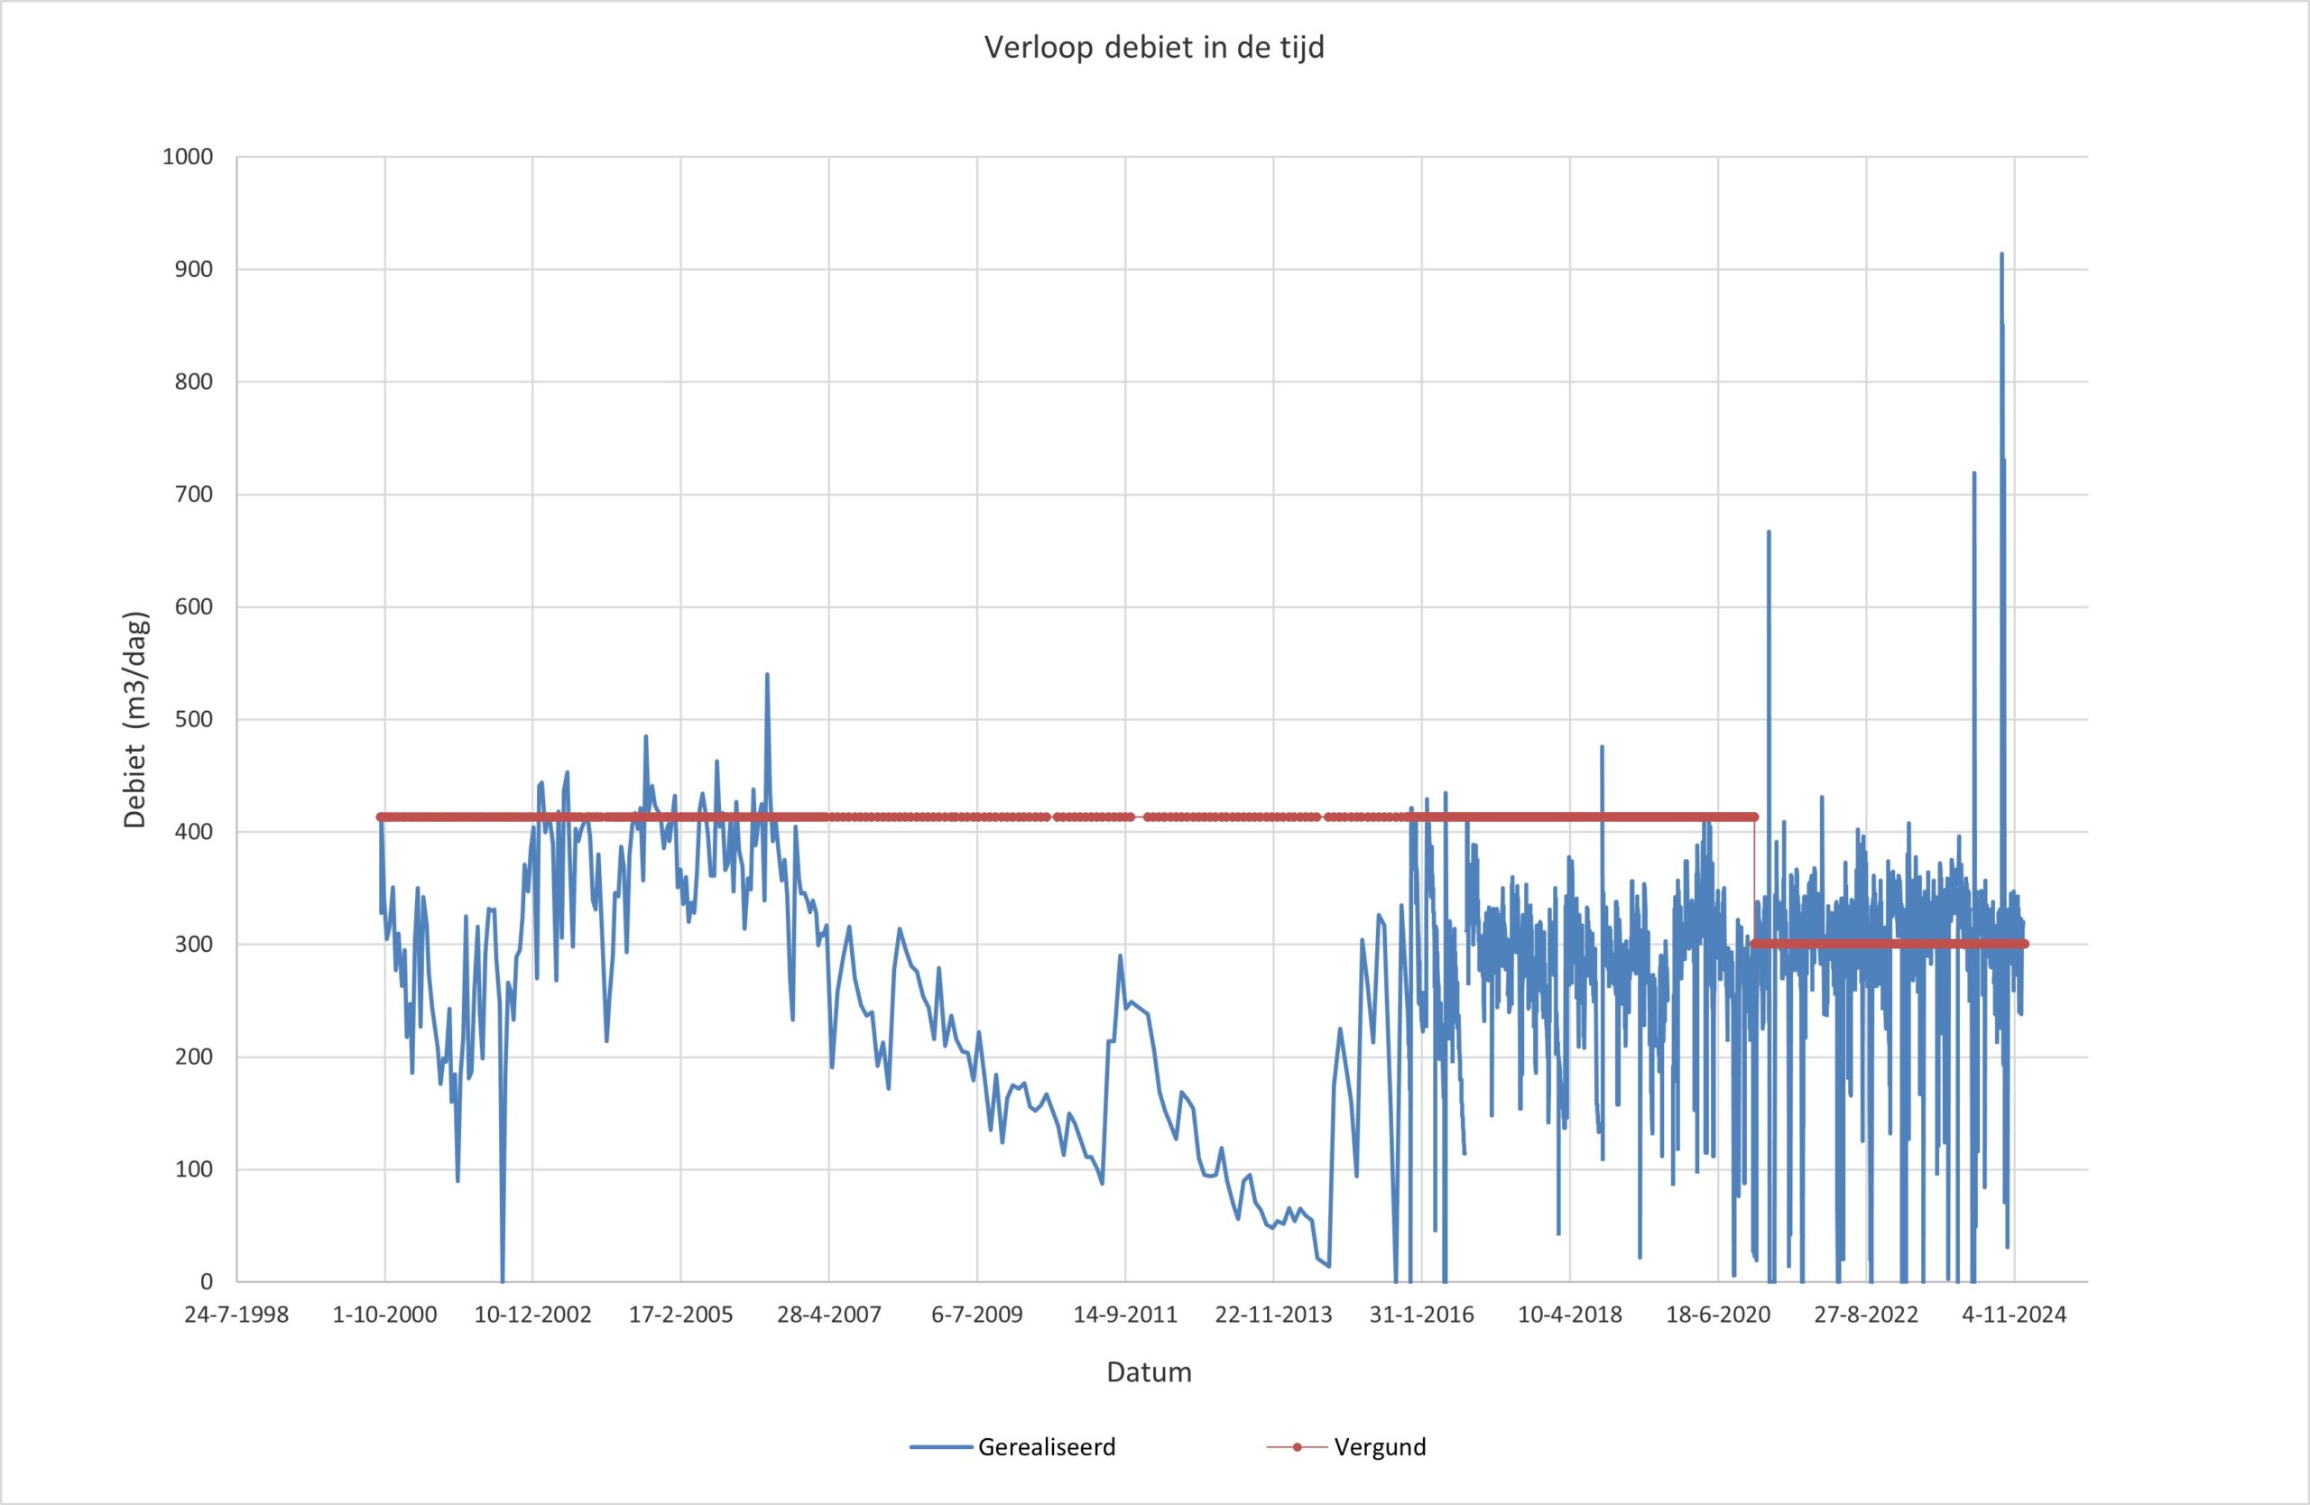
Task: Click the date label 24-7-1998
Action: [236, 1315]
